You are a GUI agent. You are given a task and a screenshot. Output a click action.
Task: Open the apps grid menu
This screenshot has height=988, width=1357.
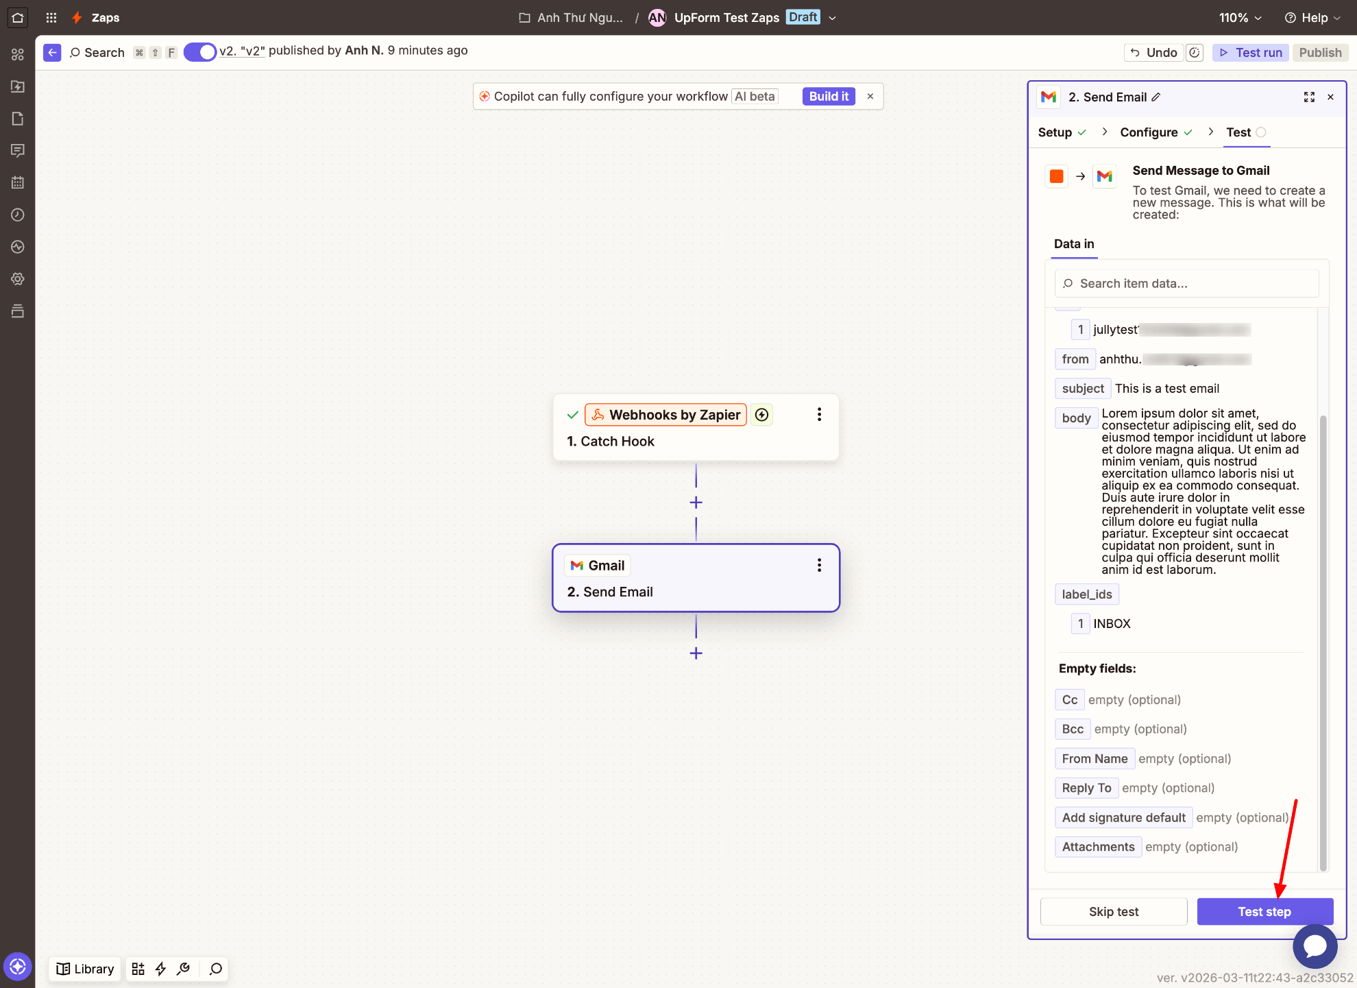tap(51, 18)
